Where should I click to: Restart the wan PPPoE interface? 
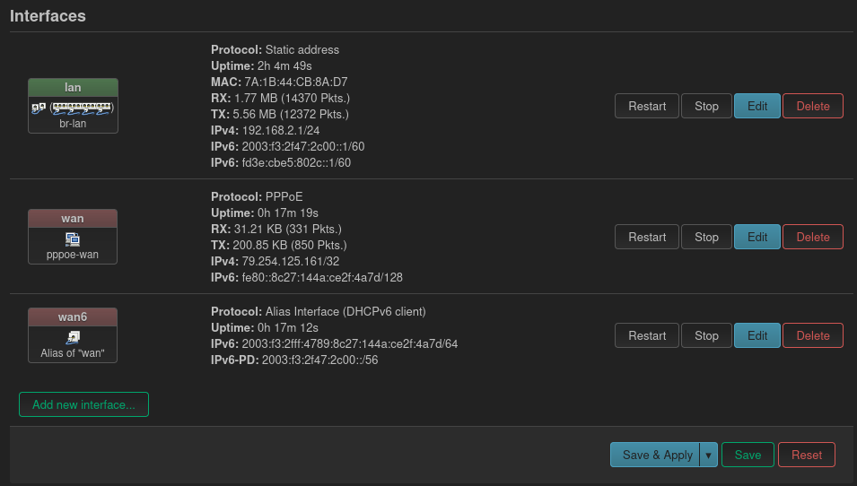coord(647,237)
